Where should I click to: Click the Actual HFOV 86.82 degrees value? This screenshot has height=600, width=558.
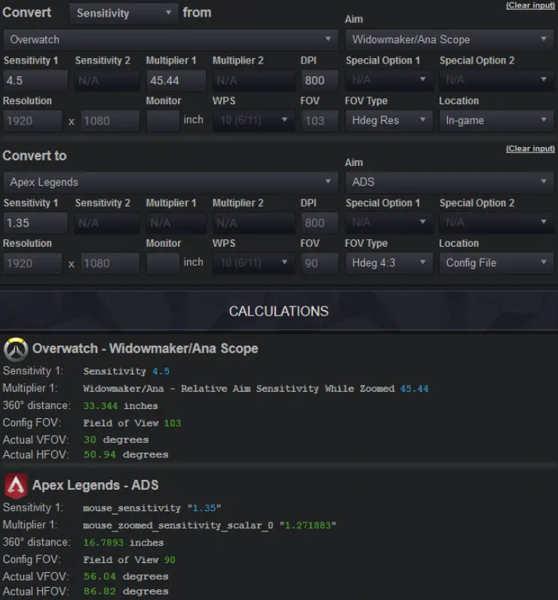(126, 592)
